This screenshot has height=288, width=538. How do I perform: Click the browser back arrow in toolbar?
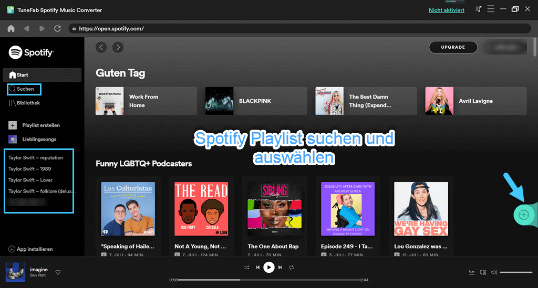click(26, 28)
